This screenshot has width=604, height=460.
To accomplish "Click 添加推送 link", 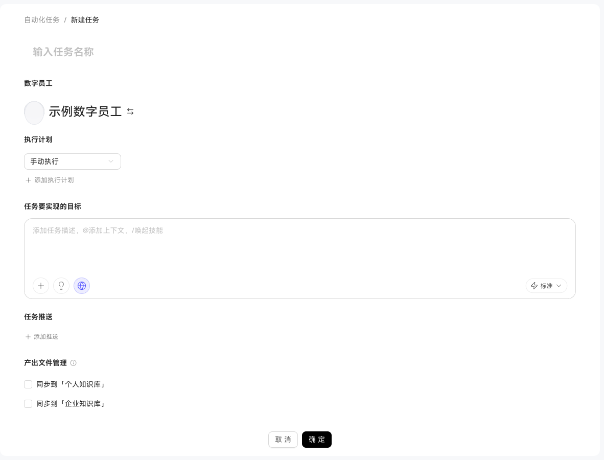I will click(41, 337).
